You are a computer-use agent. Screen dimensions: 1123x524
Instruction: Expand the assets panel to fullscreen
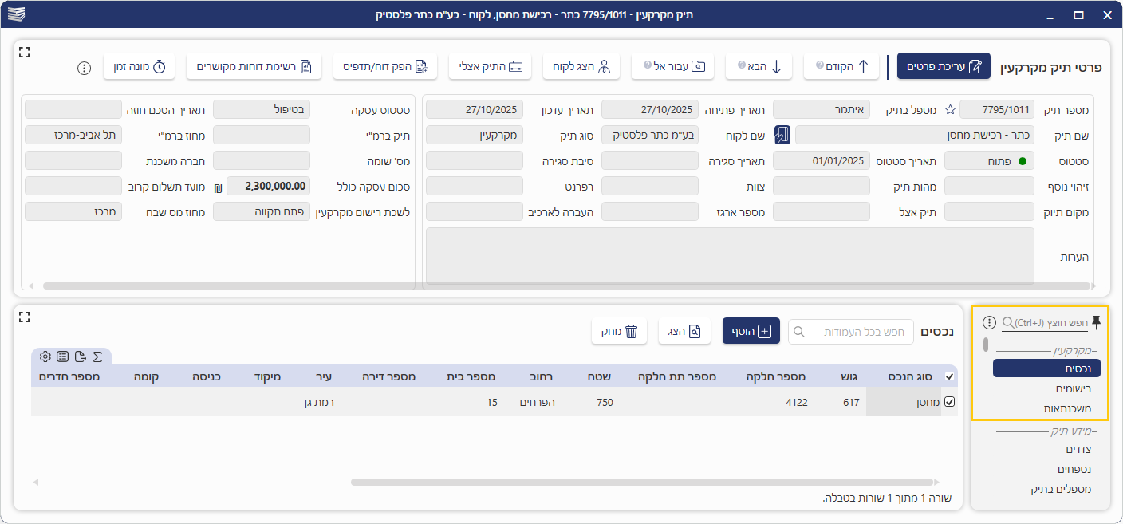pyautogui.click(x=24, y=317)
